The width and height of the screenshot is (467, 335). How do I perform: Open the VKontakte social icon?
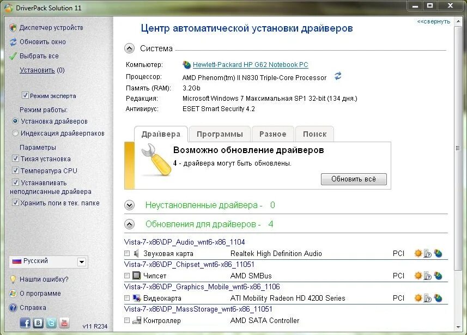pyautogui.click(x=38, y=323)
